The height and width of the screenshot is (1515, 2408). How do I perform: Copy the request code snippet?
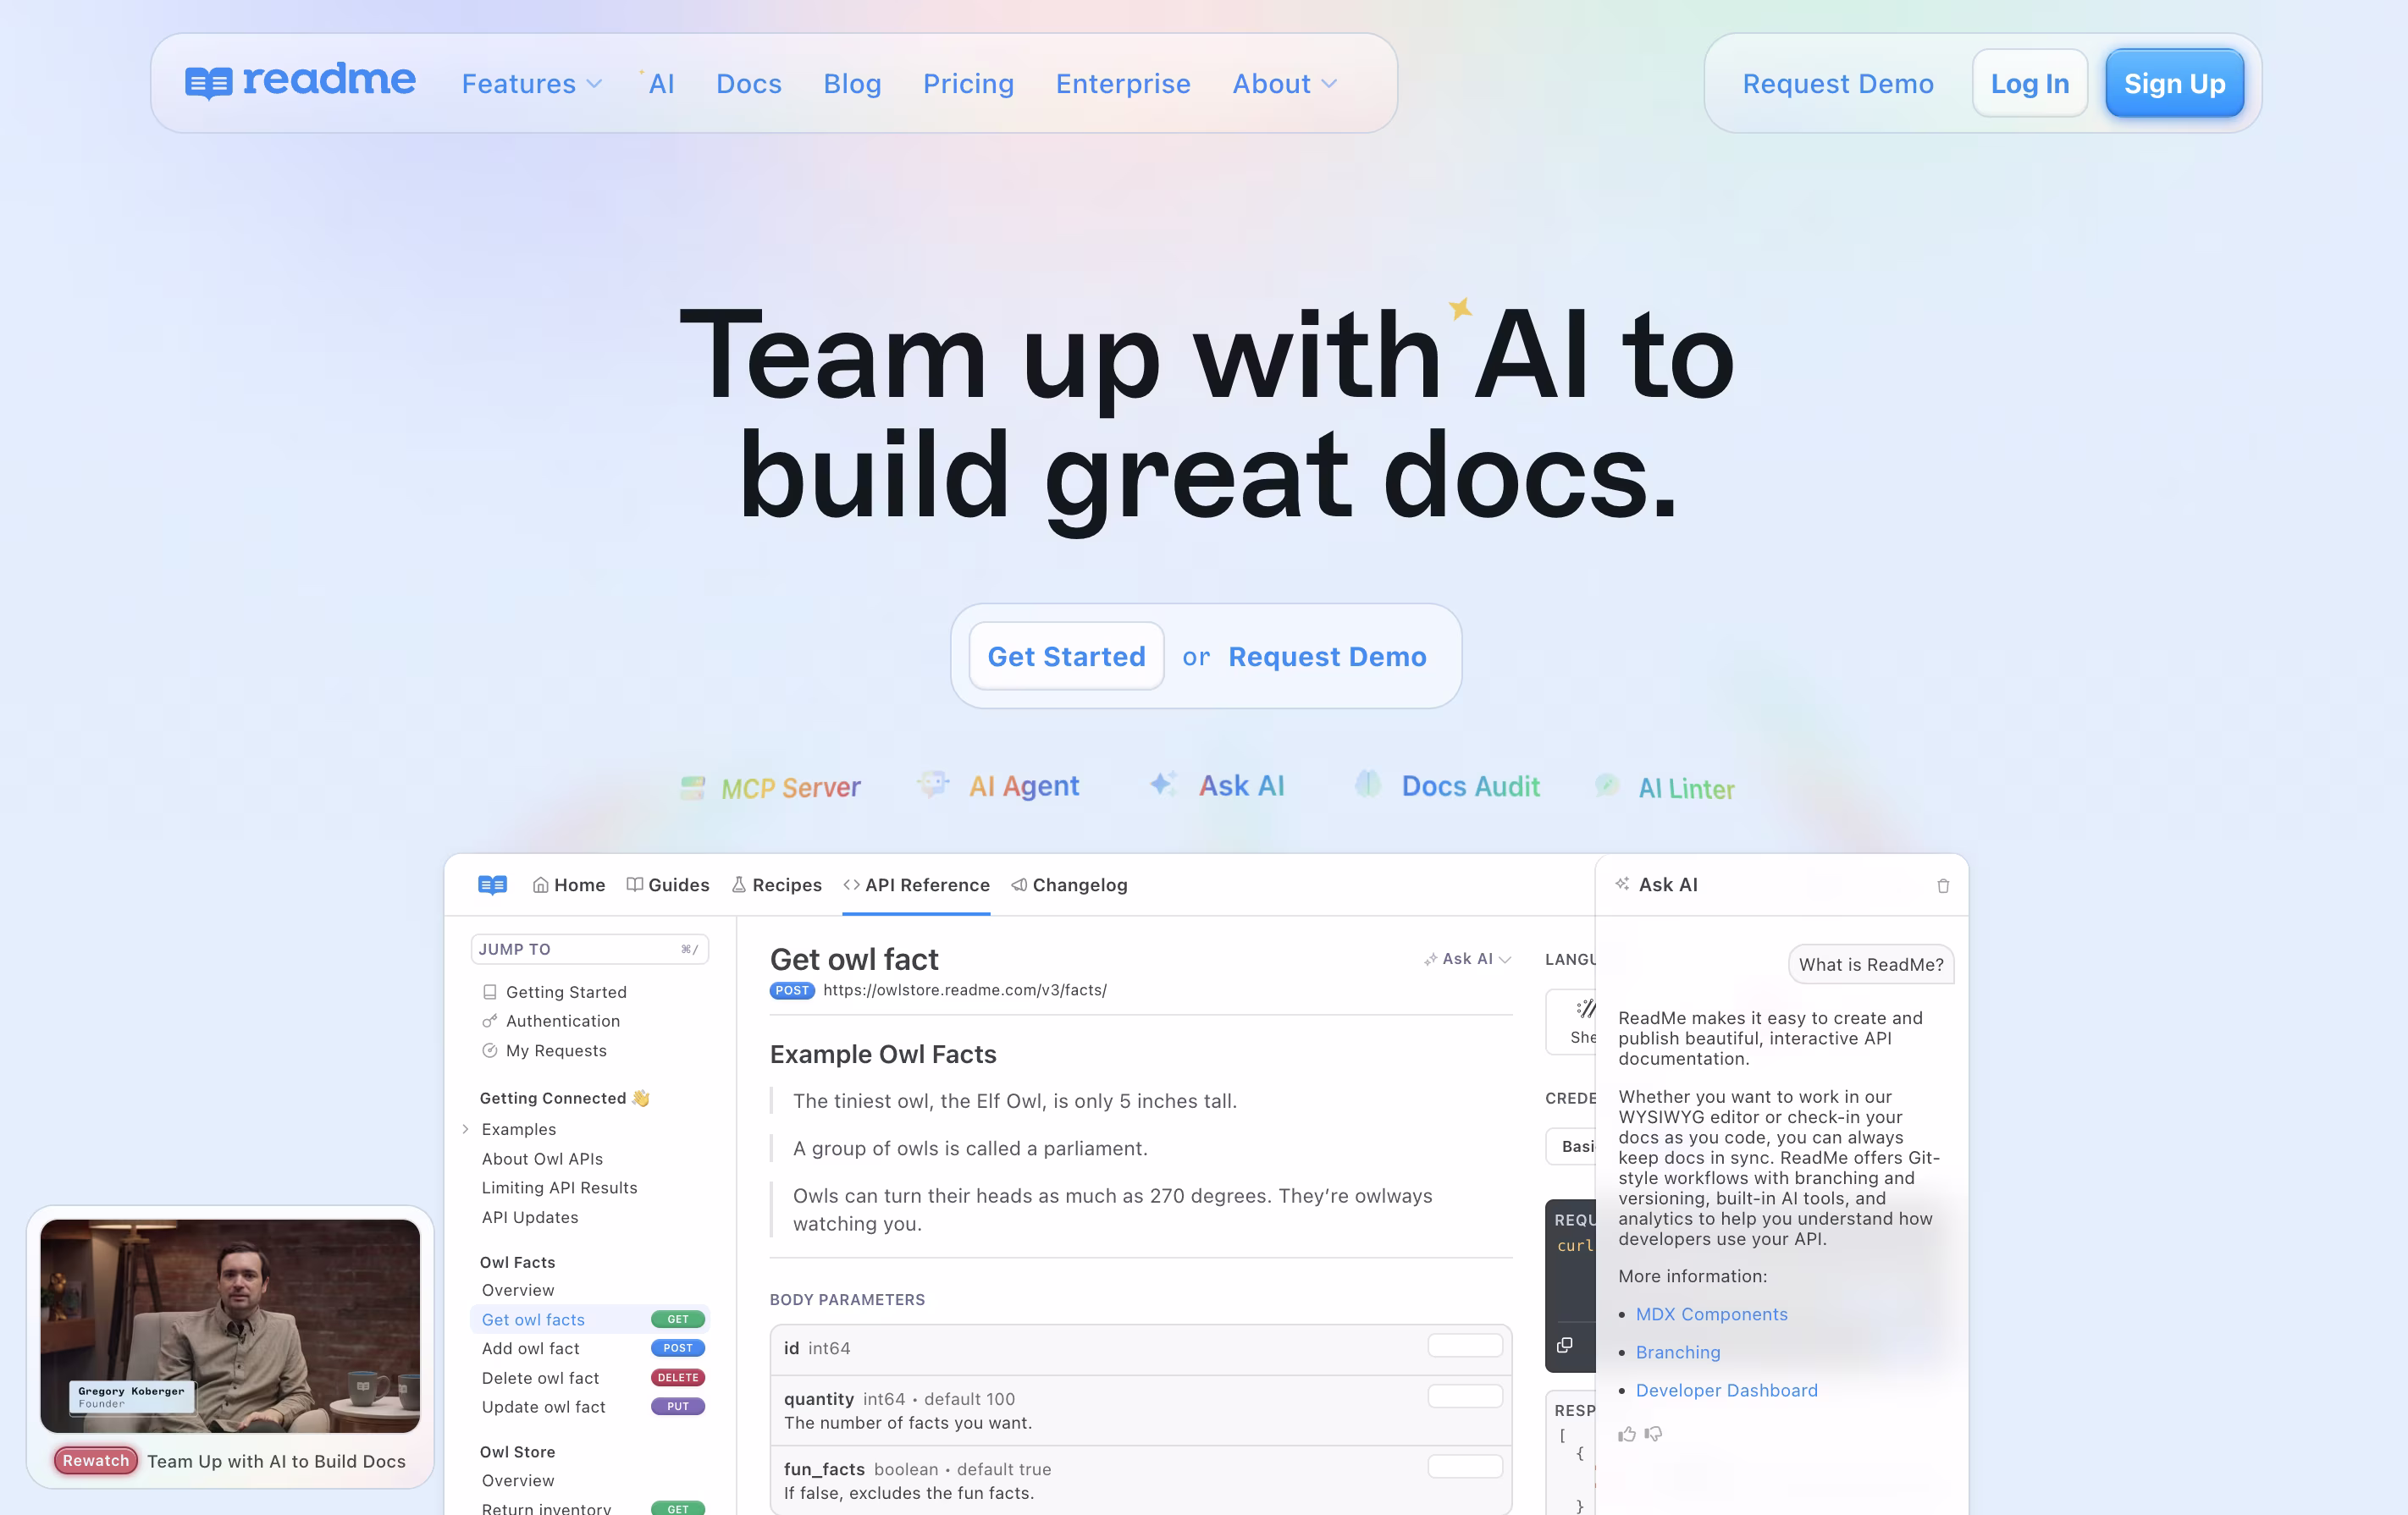1565,1345
